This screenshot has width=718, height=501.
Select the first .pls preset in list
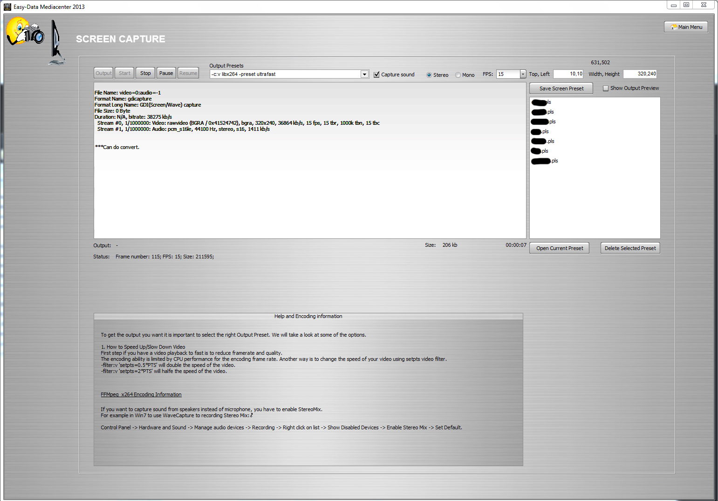[541, 102]
